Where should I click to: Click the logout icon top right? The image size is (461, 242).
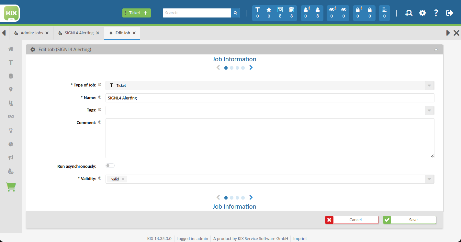[450, 13]
